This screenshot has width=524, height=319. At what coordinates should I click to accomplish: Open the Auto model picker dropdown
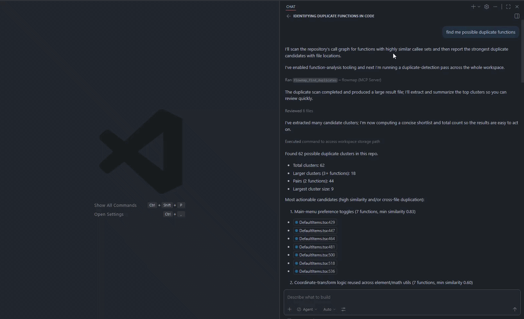point(329,309)
